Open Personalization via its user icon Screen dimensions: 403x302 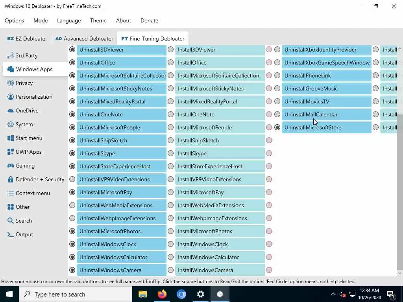pyautogui.click(x=11, y=97)
